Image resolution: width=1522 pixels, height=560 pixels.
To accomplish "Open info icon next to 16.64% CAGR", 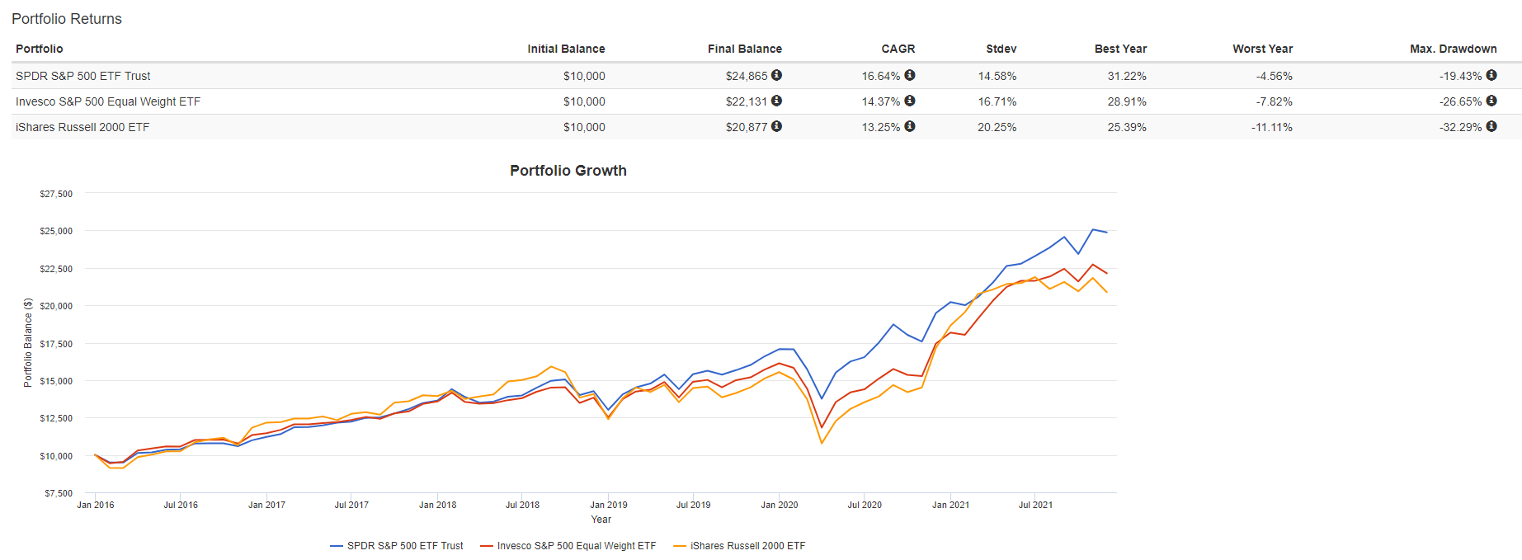I will [x=909, y=75].
